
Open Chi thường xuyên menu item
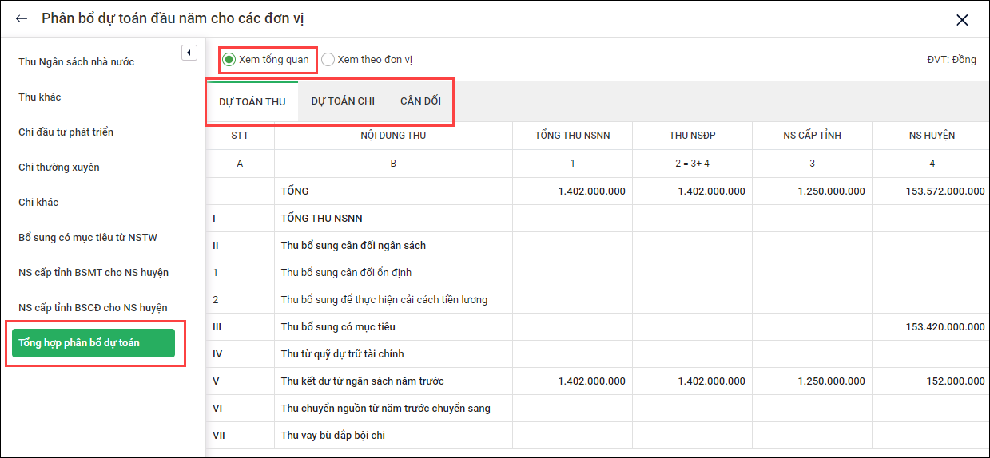pos(59,168)
